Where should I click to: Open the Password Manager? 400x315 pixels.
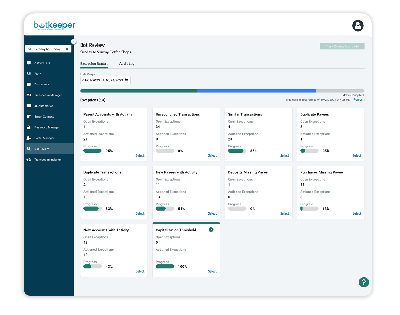[47, 127]
